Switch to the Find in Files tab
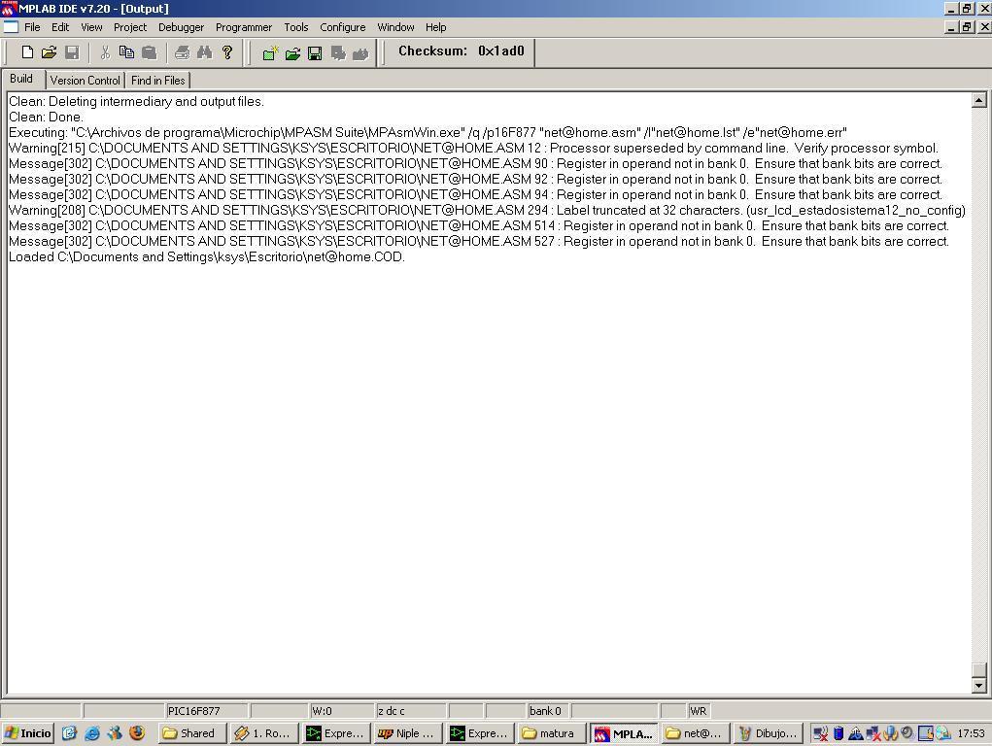Screen dimensions: 992x746 click(158, 81)
